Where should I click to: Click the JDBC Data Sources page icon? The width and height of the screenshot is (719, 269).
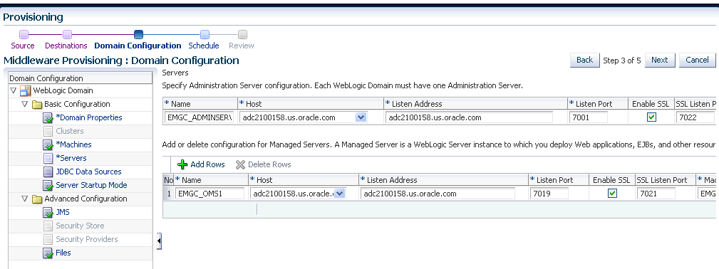coord(48,172)
